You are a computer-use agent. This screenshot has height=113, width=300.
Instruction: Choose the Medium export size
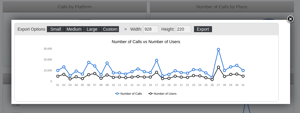[x=74, y=29]
